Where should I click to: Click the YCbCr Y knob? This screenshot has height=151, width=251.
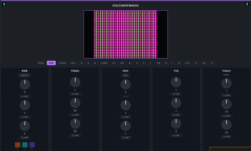pos(226,83)
